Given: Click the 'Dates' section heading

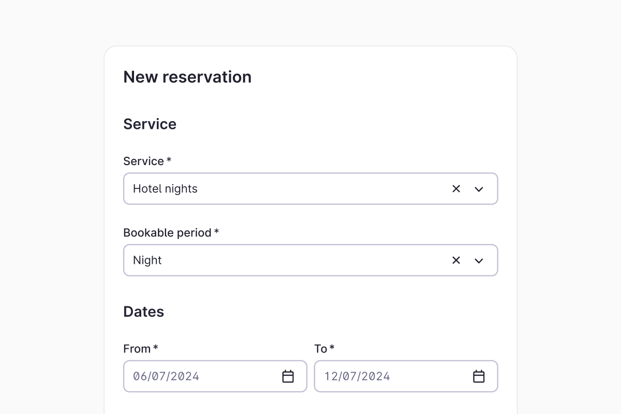Looking at the screenshot, I should click(143, 312).
